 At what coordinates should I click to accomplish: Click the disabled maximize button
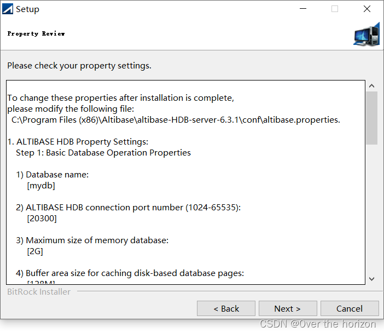click(335, 9)
